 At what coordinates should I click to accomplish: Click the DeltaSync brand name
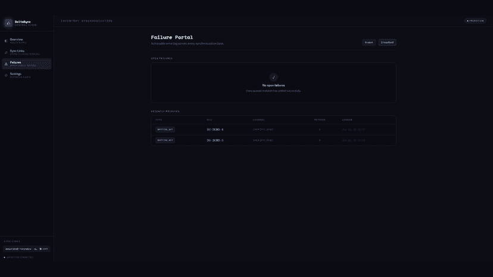[23, 21]
